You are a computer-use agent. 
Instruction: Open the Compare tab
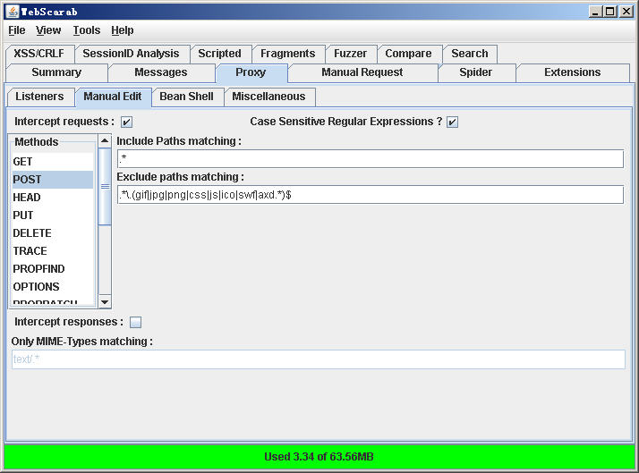click(408, 54)
